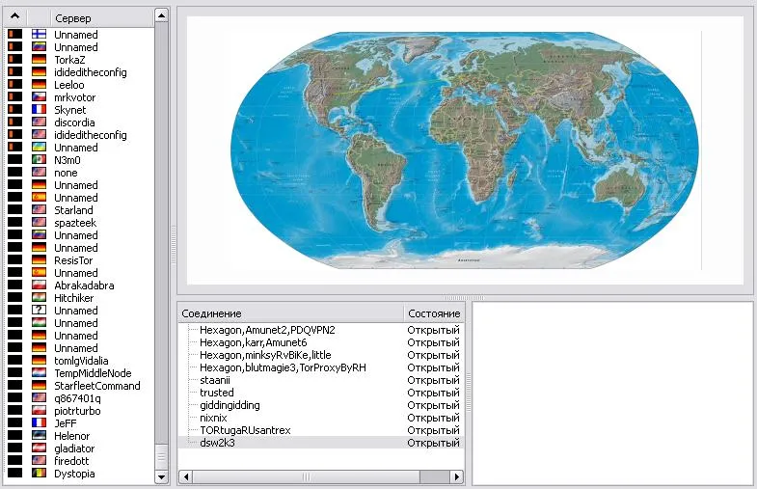
Task: Sort list by the status arrow column header
Action: 14,17
